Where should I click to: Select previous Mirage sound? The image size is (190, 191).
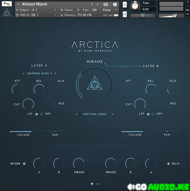point(77,114)
